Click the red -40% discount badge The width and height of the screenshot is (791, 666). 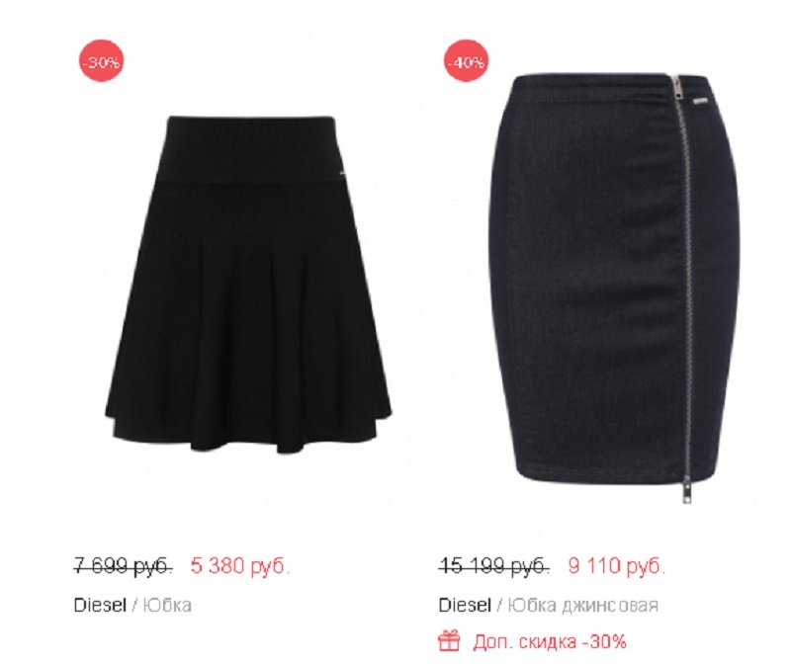pos(466,62)
